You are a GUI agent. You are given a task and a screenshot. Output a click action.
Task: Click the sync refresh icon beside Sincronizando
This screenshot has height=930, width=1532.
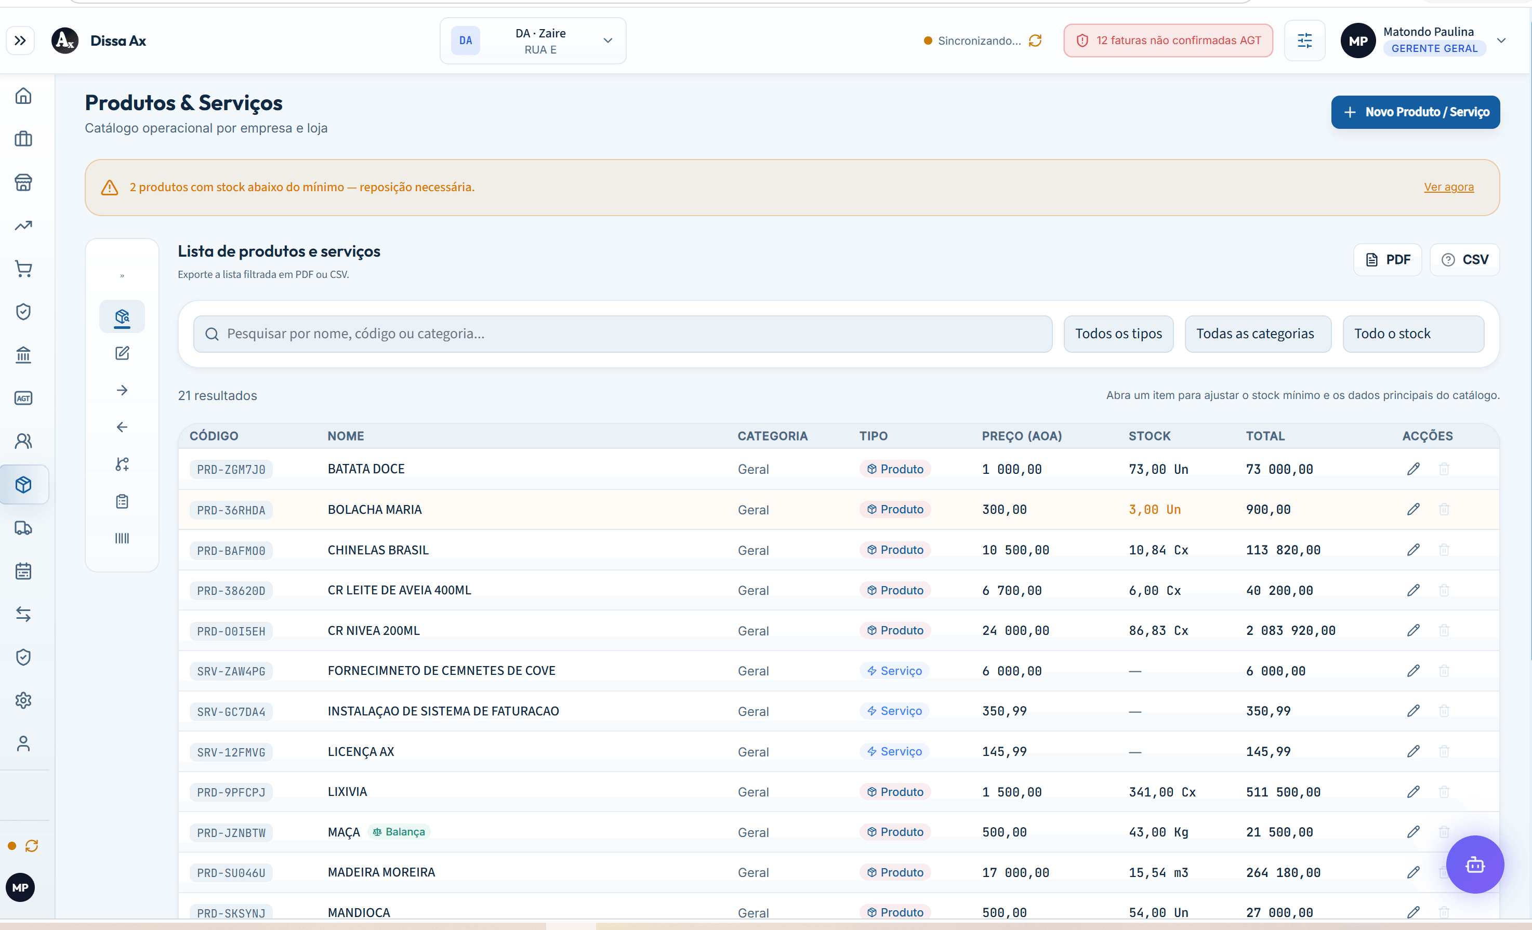click(1035, 41)
